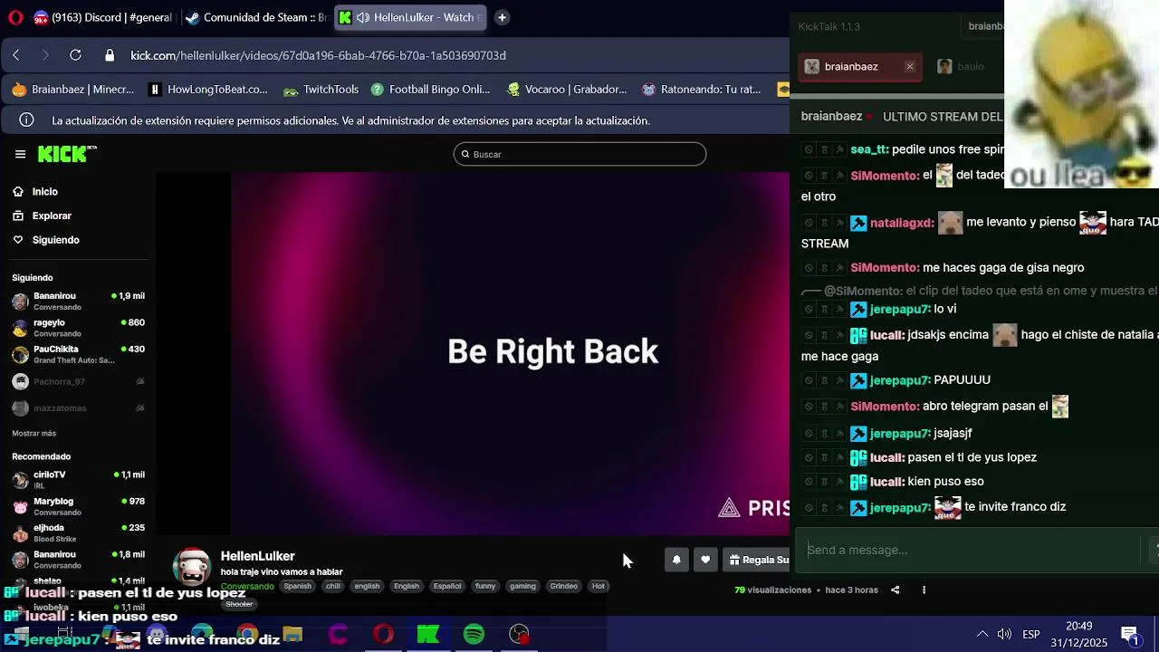Click the heart follow button
This screenshot has height=652, width=1159.
tap(705, 560)
